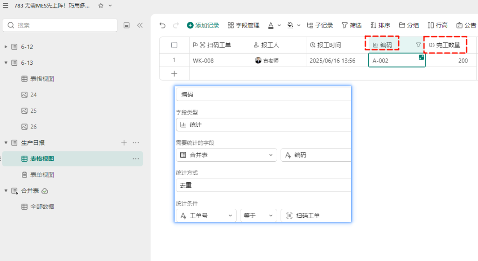The height and width of the screenshot is (261, 478).
Task: Open the text color tool
Action: pyautogui.click(x=271, y=25)
